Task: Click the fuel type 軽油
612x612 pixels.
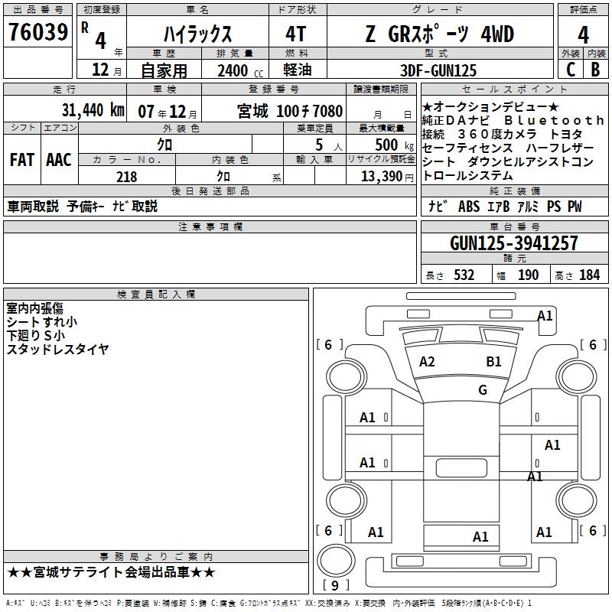Action: pos(298,70)
